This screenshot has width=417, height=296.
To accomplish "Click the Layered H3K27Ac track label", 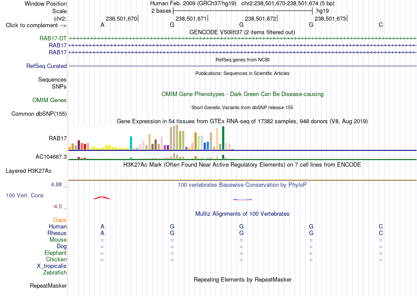I will pyautogui.click(x=29, y=171).
